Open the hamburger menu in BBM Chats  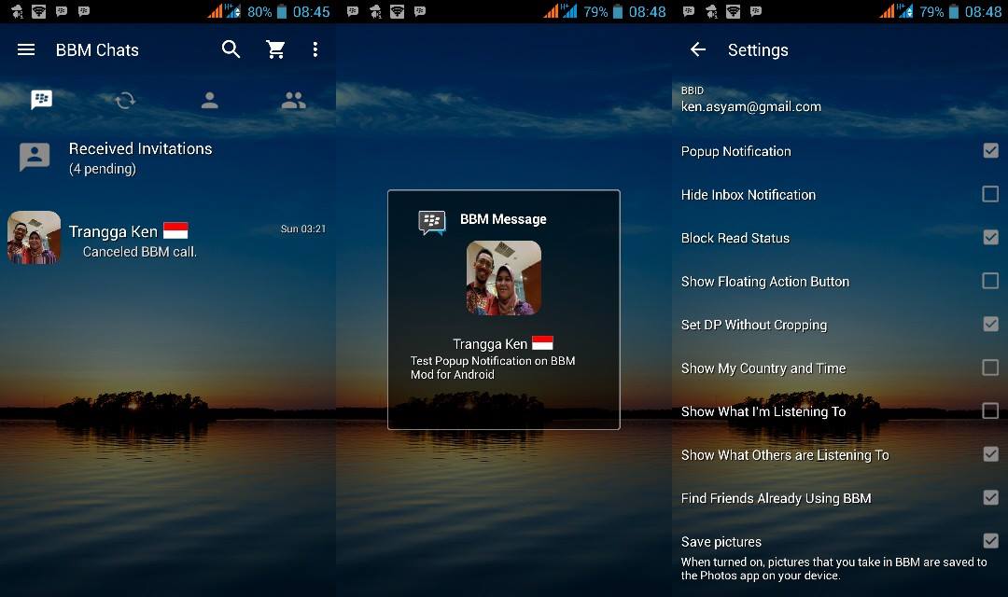click(x=26, y=49)
